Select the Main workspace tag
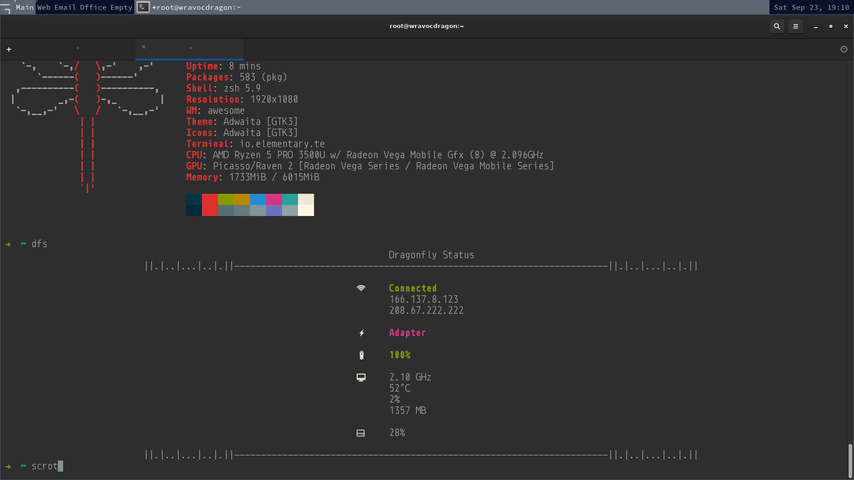854x480 pixels. (24, 7)
